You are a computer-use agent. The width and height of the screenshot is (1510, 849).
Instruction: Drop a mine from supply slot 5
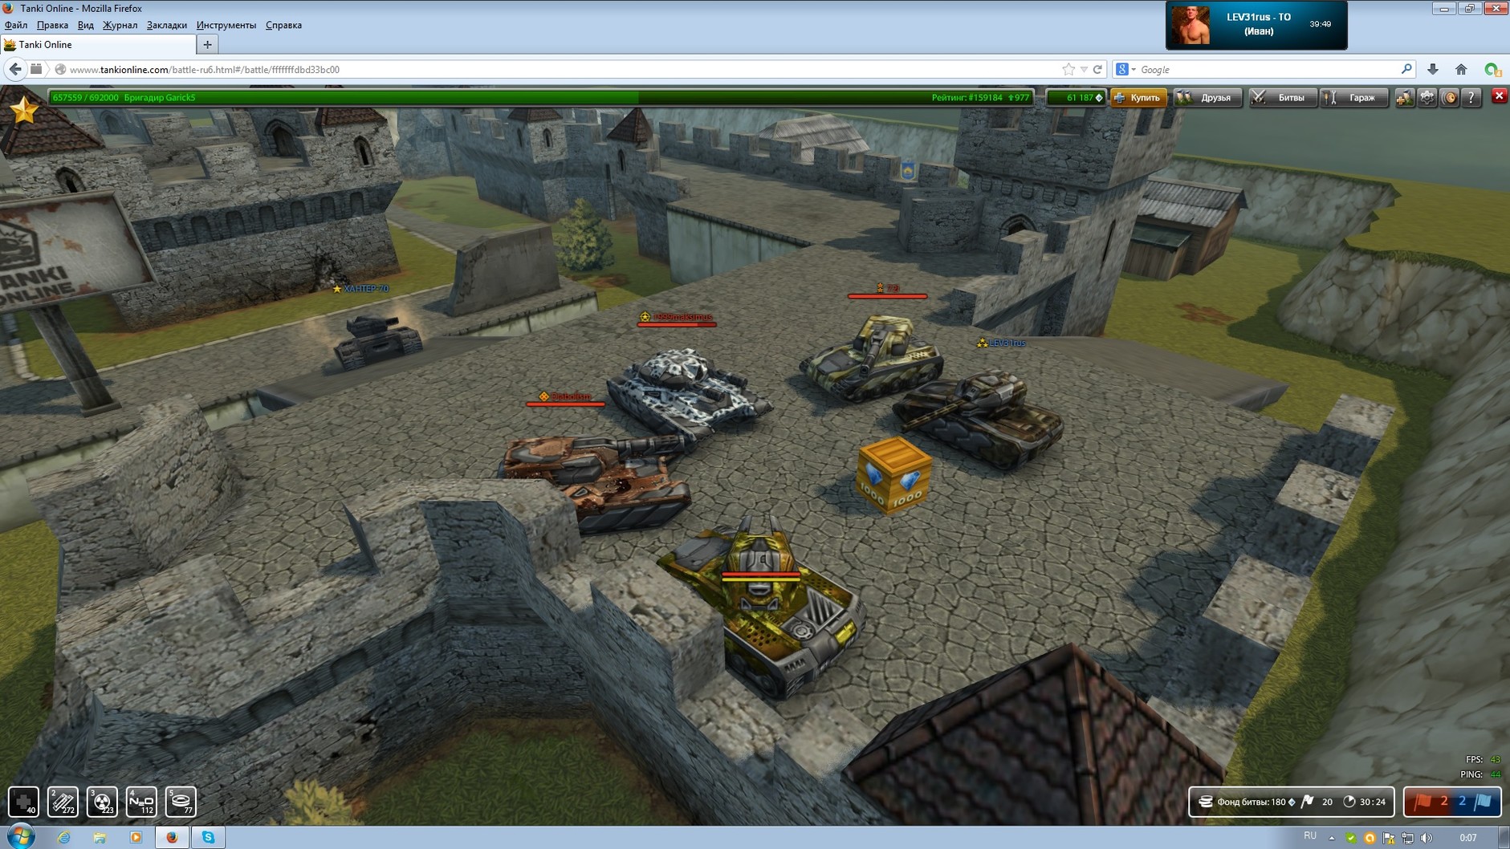[x=181, y=801]
